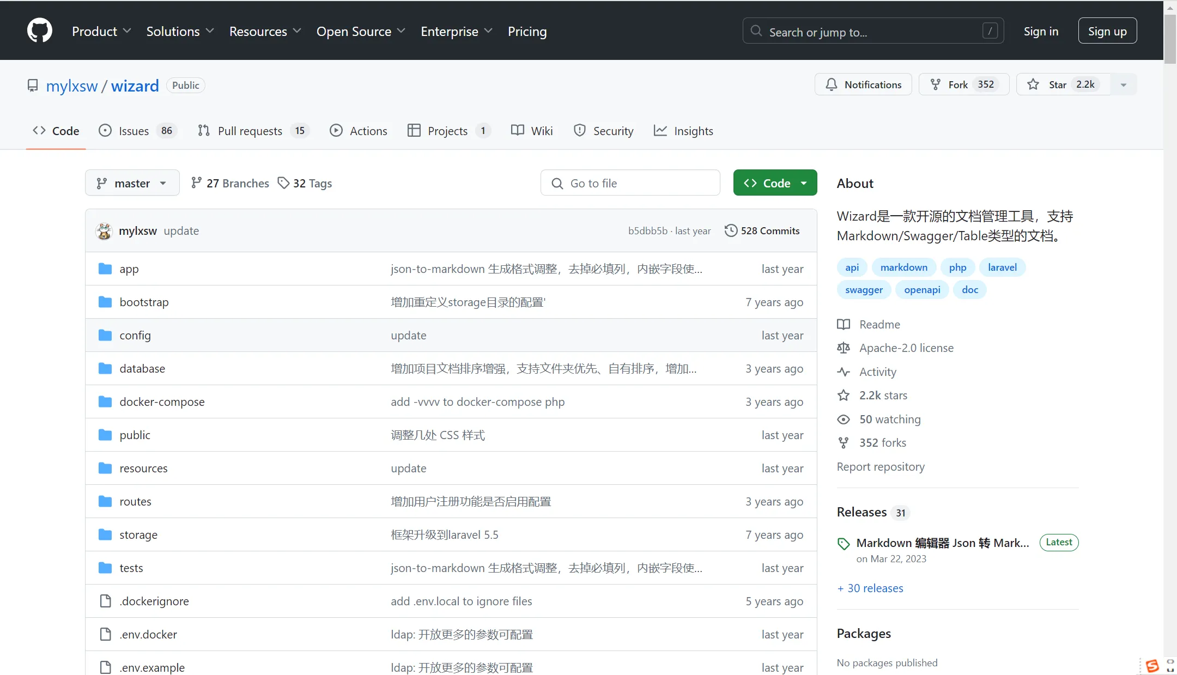Open the Pricing link
The image size is (1177, 675).
click(527, 31)
